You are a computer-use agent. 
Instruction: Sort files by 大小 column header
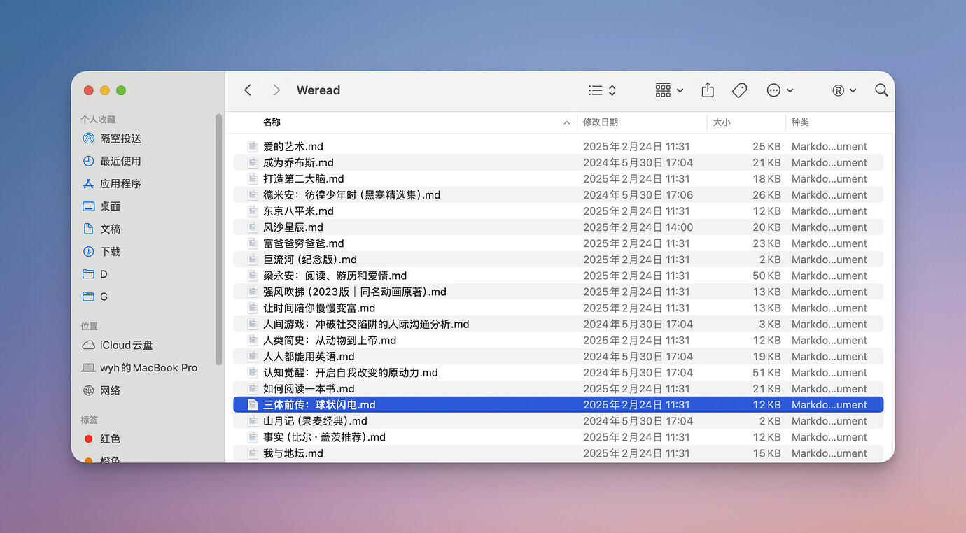(x=722, y=122)
